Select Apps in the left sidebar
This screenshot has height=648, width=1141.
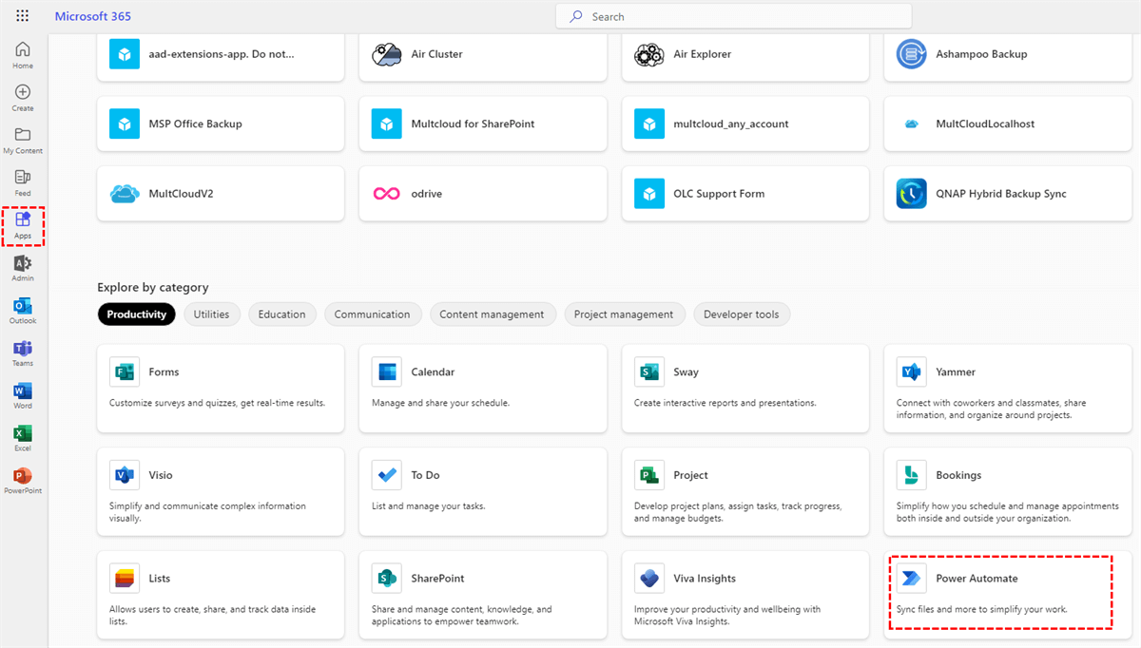[x=23, y=226]
